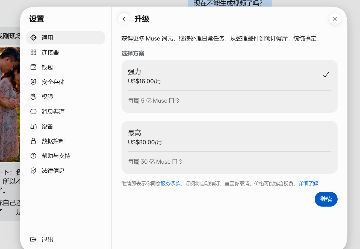Click the gear icon beside 通用
Screen dimensions: 360x249
[33, 38]
